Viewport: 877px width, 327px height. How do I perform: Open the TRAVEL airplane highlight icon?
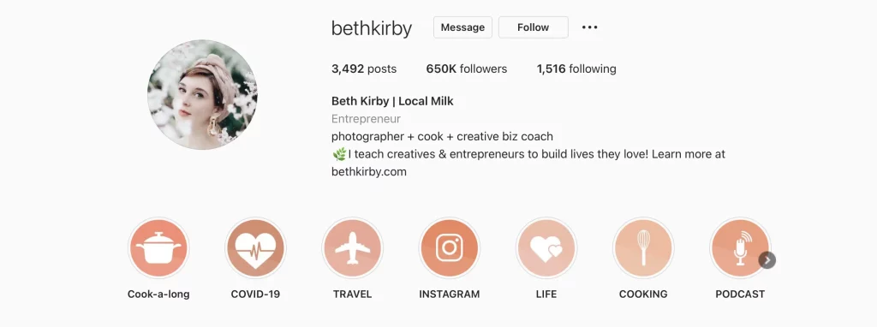pyautogui.click(x=352, y=248)
